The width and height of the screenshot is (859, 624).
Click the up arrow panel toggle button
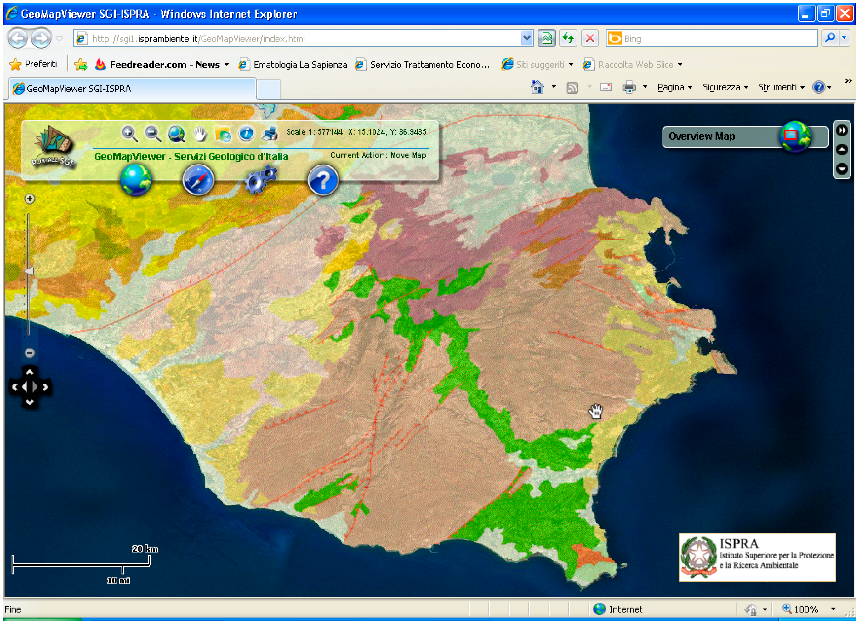coord(842,150)
